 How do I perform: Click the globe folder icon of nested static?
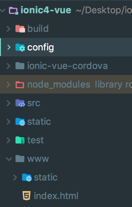(x=27, y=177)
